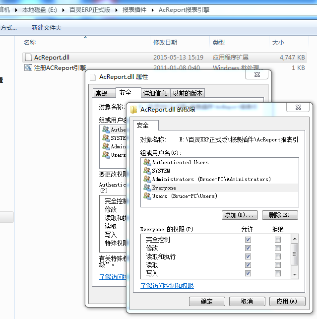Click permissions list scroll down arrow
This screenshot has width=317, height=319.
(295, 275)
